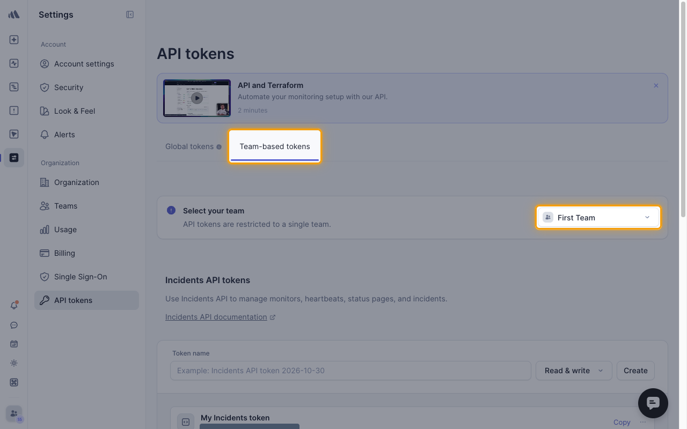Select API tokens in the sidebar
Viewport: 687px width, 429px height.
[86, 300]
